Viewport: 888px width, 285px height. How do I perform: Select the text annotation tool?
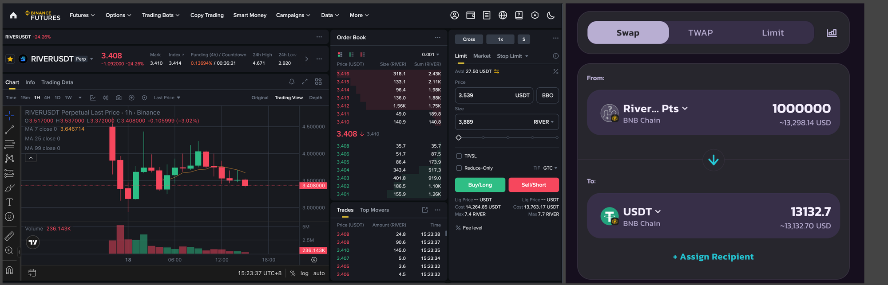click(x=9, y=202)
